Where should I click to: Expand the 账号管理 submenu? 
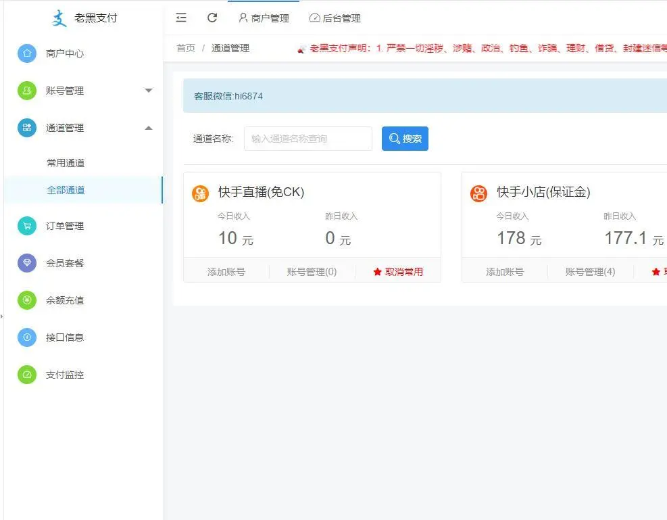pos(148,90)
